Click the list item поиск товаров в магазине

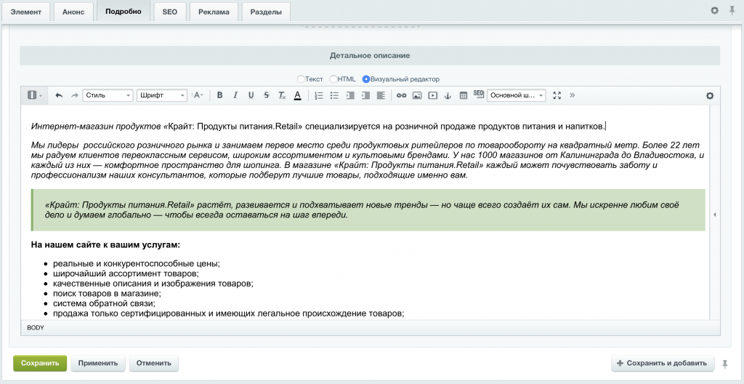tap(108, 294)
